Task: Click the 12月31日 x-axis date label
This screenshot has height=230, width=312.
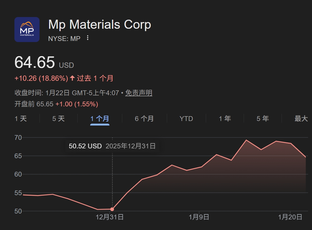Action: [110, 217]
